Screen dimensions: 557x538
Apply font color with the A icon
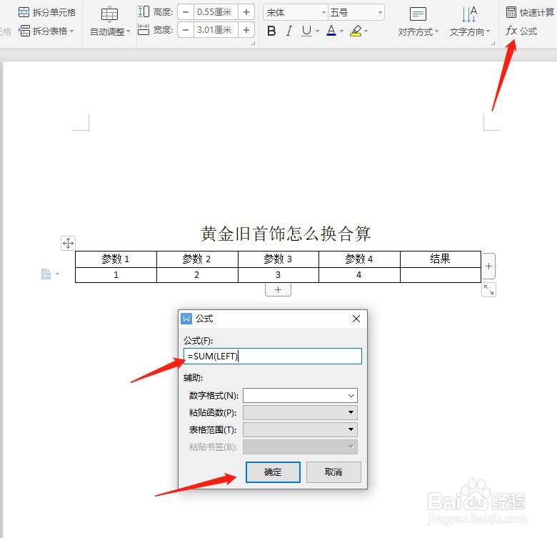(331, 31)
